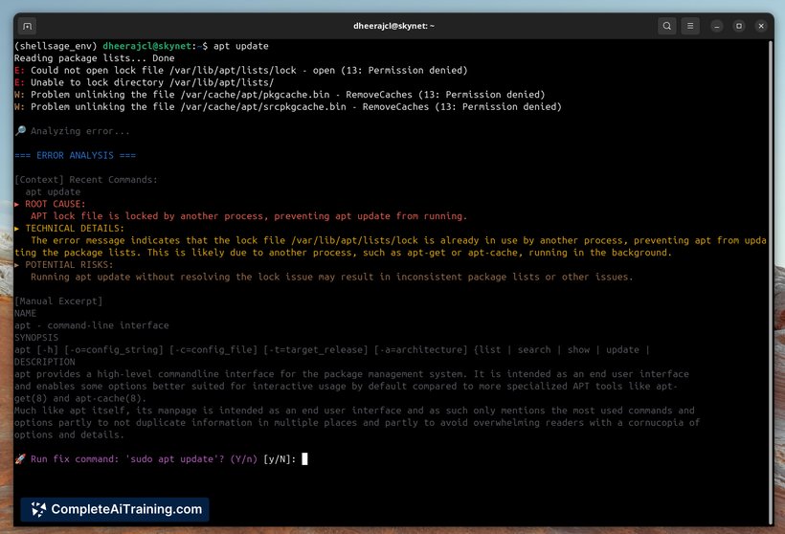Click the rocket emoji before 'Run fix command'
This screenshot has height=534, width=785.
[x=20, y=459]
